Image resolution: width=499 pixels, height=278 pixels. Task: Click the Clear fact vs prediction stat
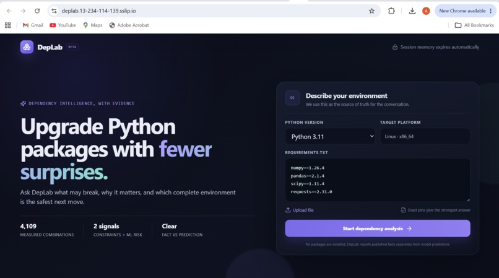(182, 230)
